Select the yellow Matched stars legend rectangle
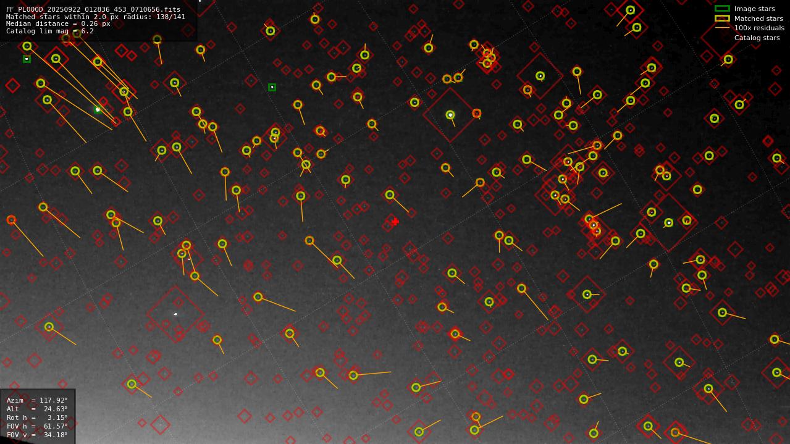The height and width of the screenshot is (444, 790). pyautogui.click(x=722, y=19)
